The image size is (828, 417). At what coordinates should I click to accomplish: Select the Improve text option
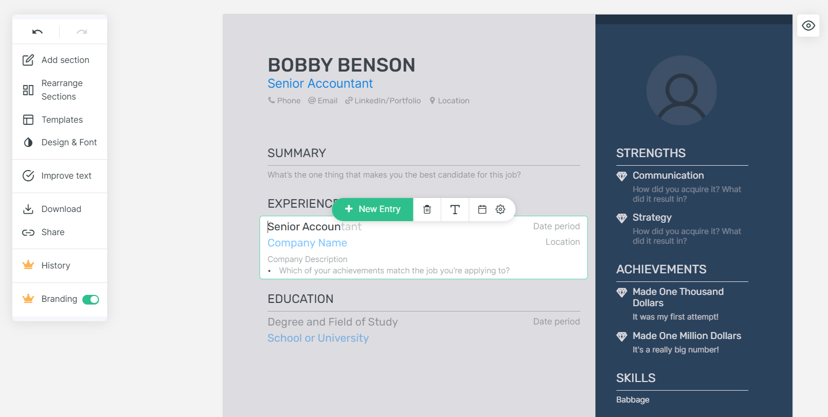[x=56, y=175]
